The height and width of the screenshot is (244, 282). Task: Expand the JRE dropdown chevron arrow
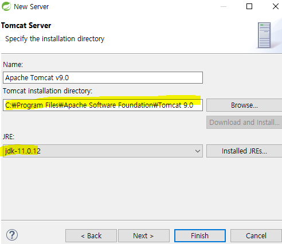point(198,151)
